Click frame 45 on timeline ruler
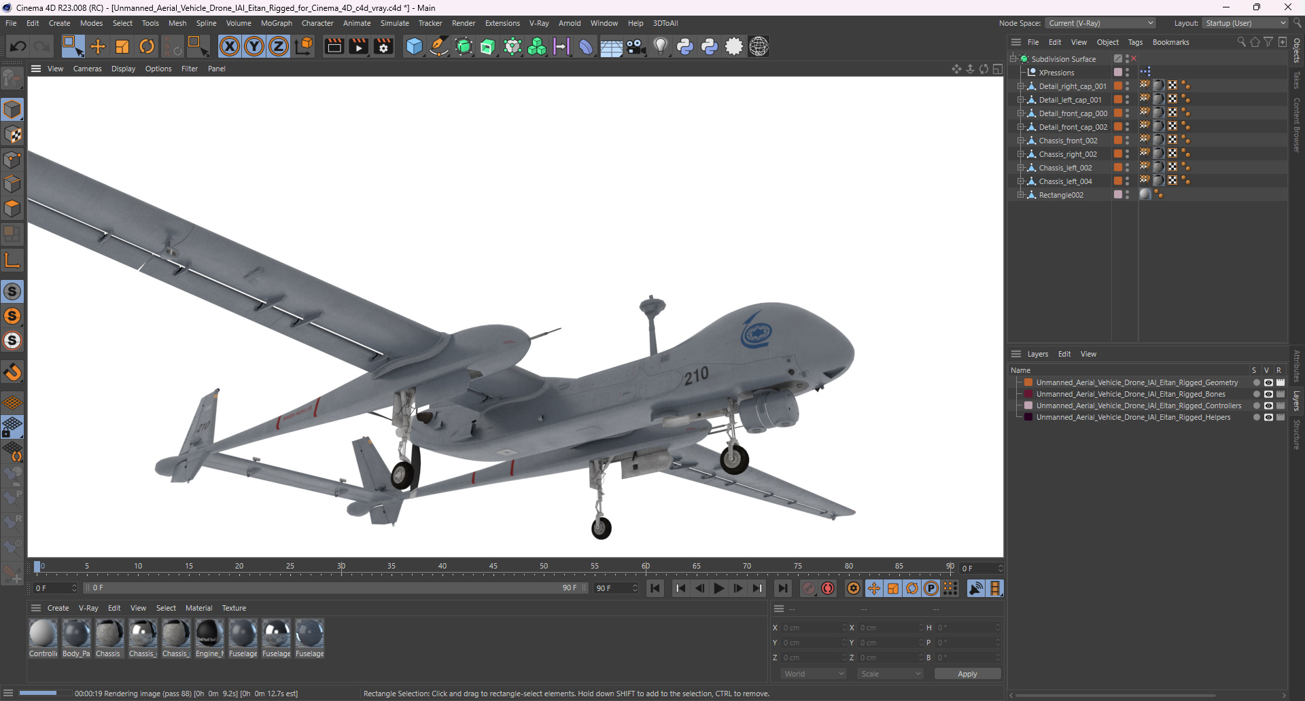Image resolution: width=1305 pixels, height=701 pixels. [493, 567]
